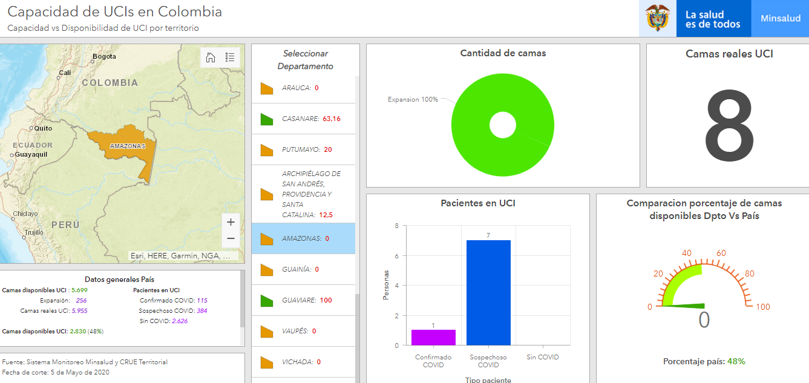Screen dimensions: 809x383
Task: Click the green icon beside GUAVIARE
Action: [267, 301]
